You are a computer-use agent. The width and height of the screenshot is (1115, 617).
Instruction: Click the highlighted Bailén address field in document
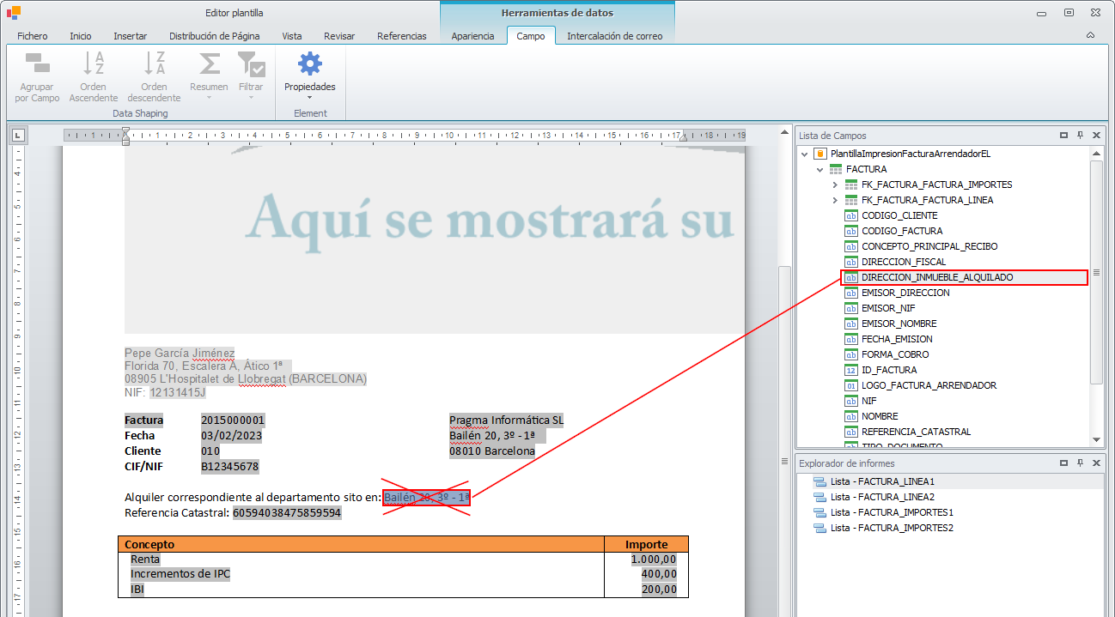(426, 497)
